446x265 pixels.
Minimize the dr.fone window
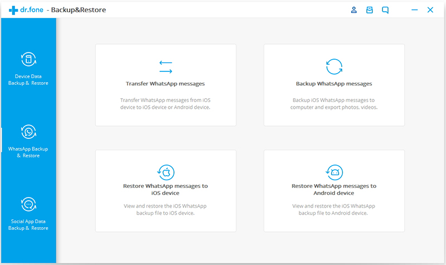414,10
